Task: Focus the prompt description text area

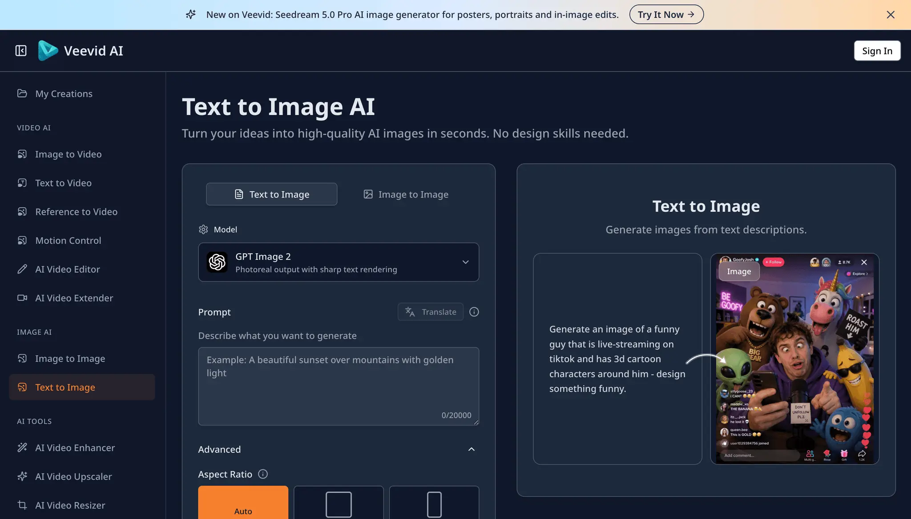Action: (339, 386)
